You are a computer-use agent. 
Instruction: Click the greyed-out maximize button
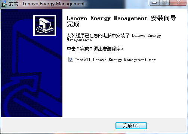pyautogui.click(x=164, y=3)
